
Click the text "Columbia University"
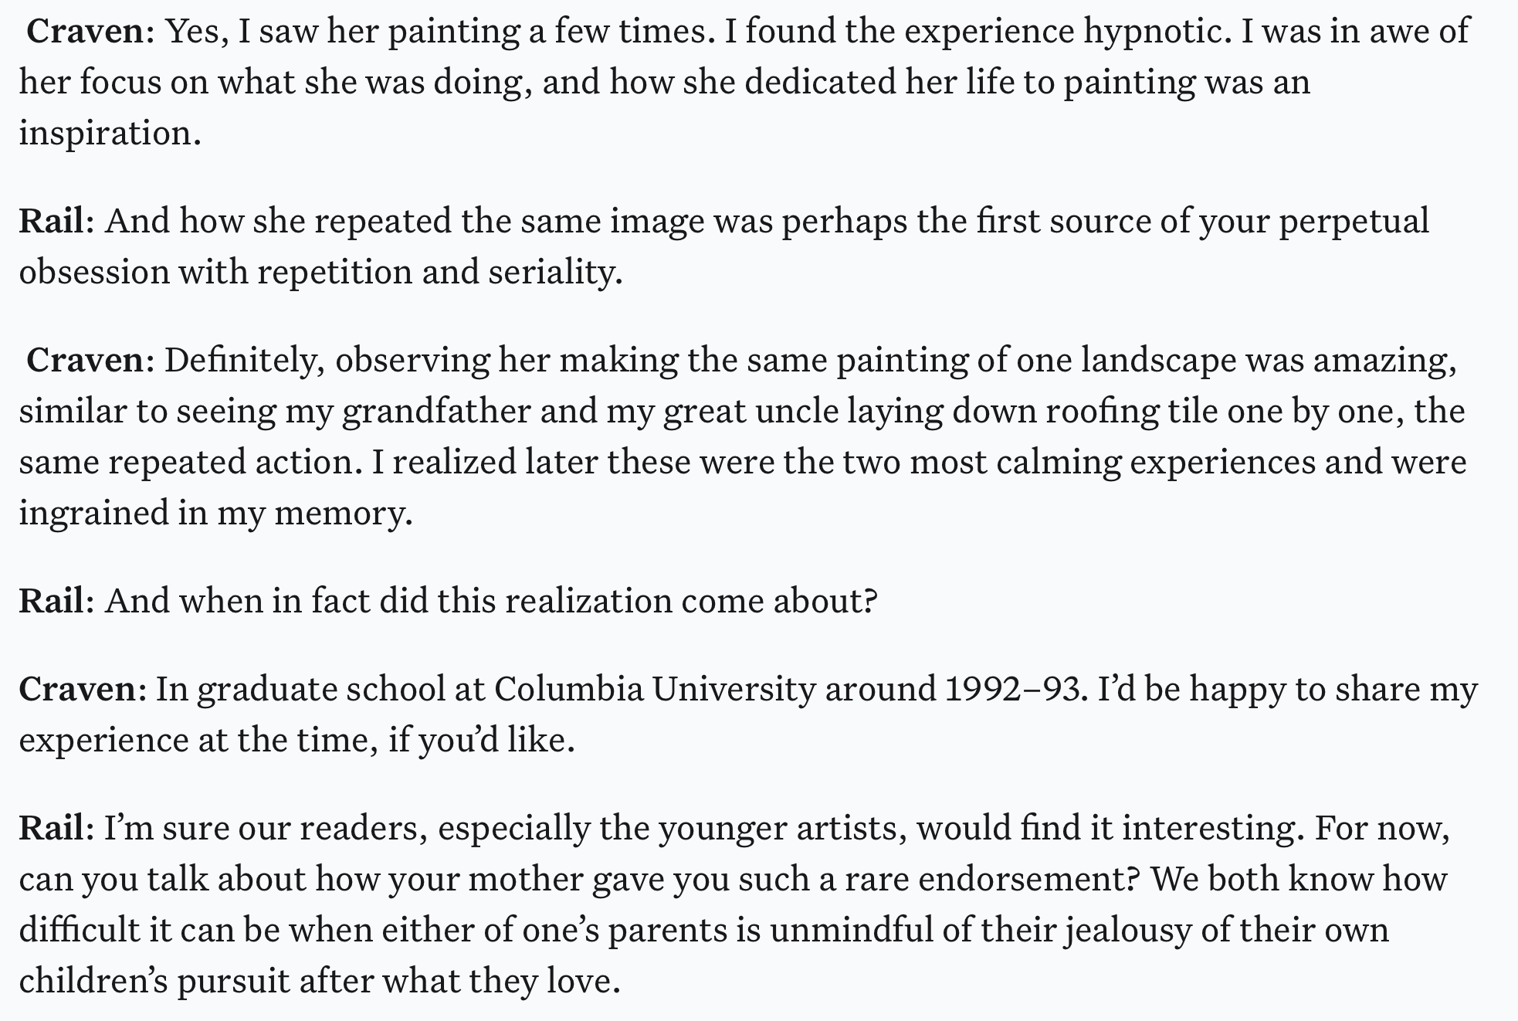tap(654, 689)
